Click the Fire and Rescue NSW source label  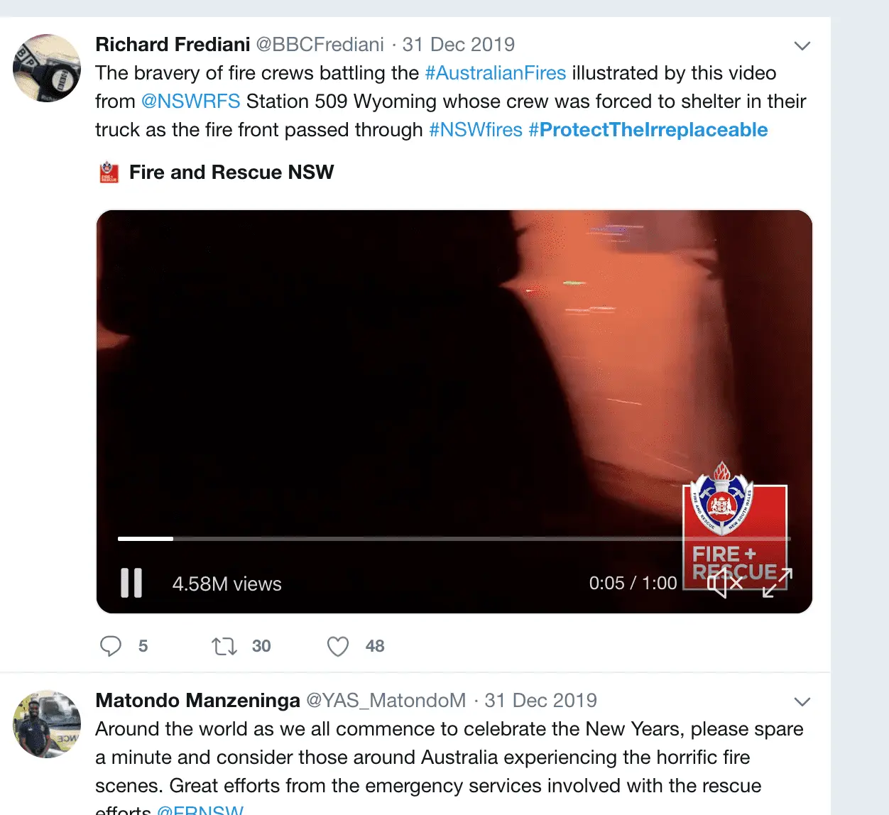[231, 173]
